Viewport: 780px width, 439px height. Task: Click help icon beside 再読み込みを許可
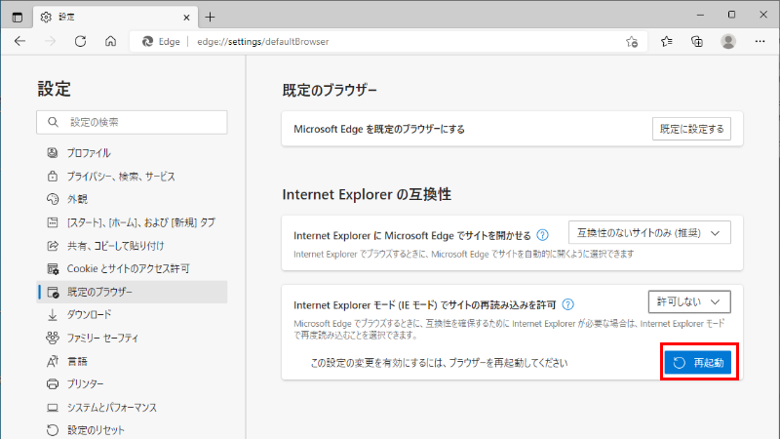point(567,304)
